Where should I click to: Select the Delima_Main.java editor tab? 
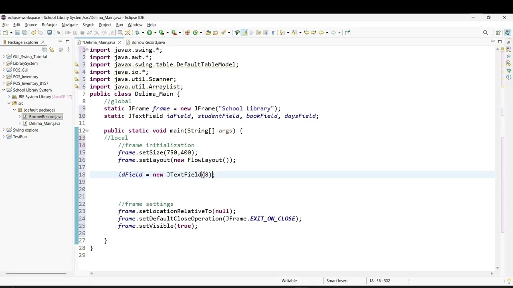pos(99,42)
